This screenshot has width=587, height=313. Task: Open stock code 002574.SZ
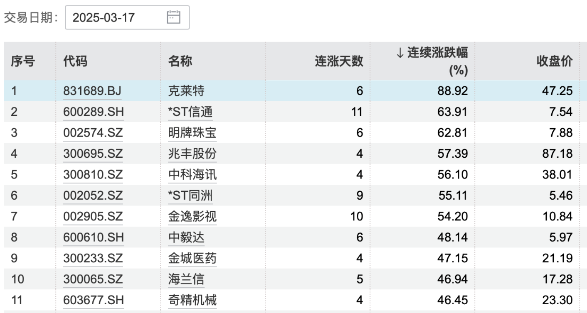(93, 133)
